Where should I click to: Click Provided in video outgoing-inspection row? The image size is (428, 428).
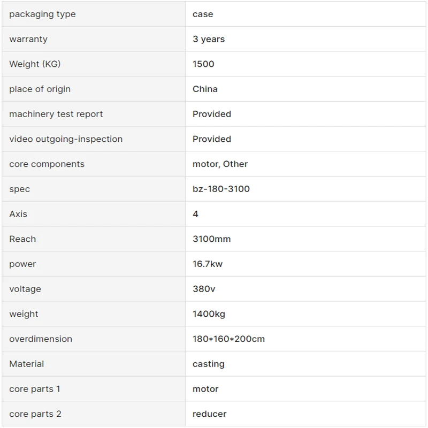pos(212,139)
